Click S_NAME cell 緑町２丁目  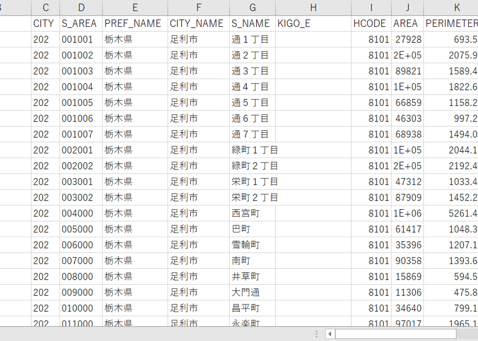pyautogui.click(x=252, y=166)
